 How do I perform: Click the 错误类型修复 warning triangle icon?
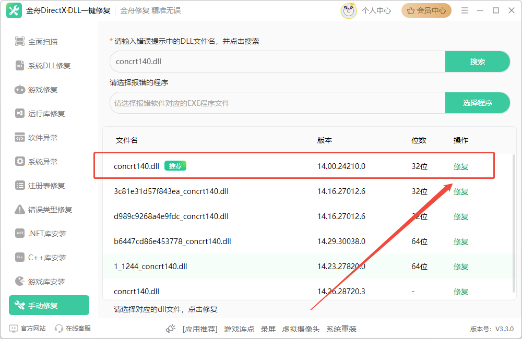click(20, 209)
